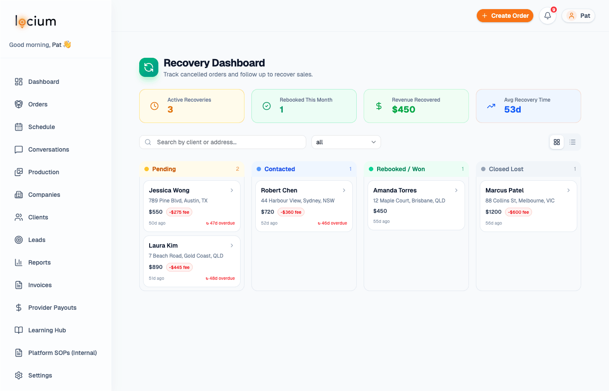Click the Orders box icon in sidebar
Image resolution: width=609 pixels, height=391 pixels.
[19, 104]
